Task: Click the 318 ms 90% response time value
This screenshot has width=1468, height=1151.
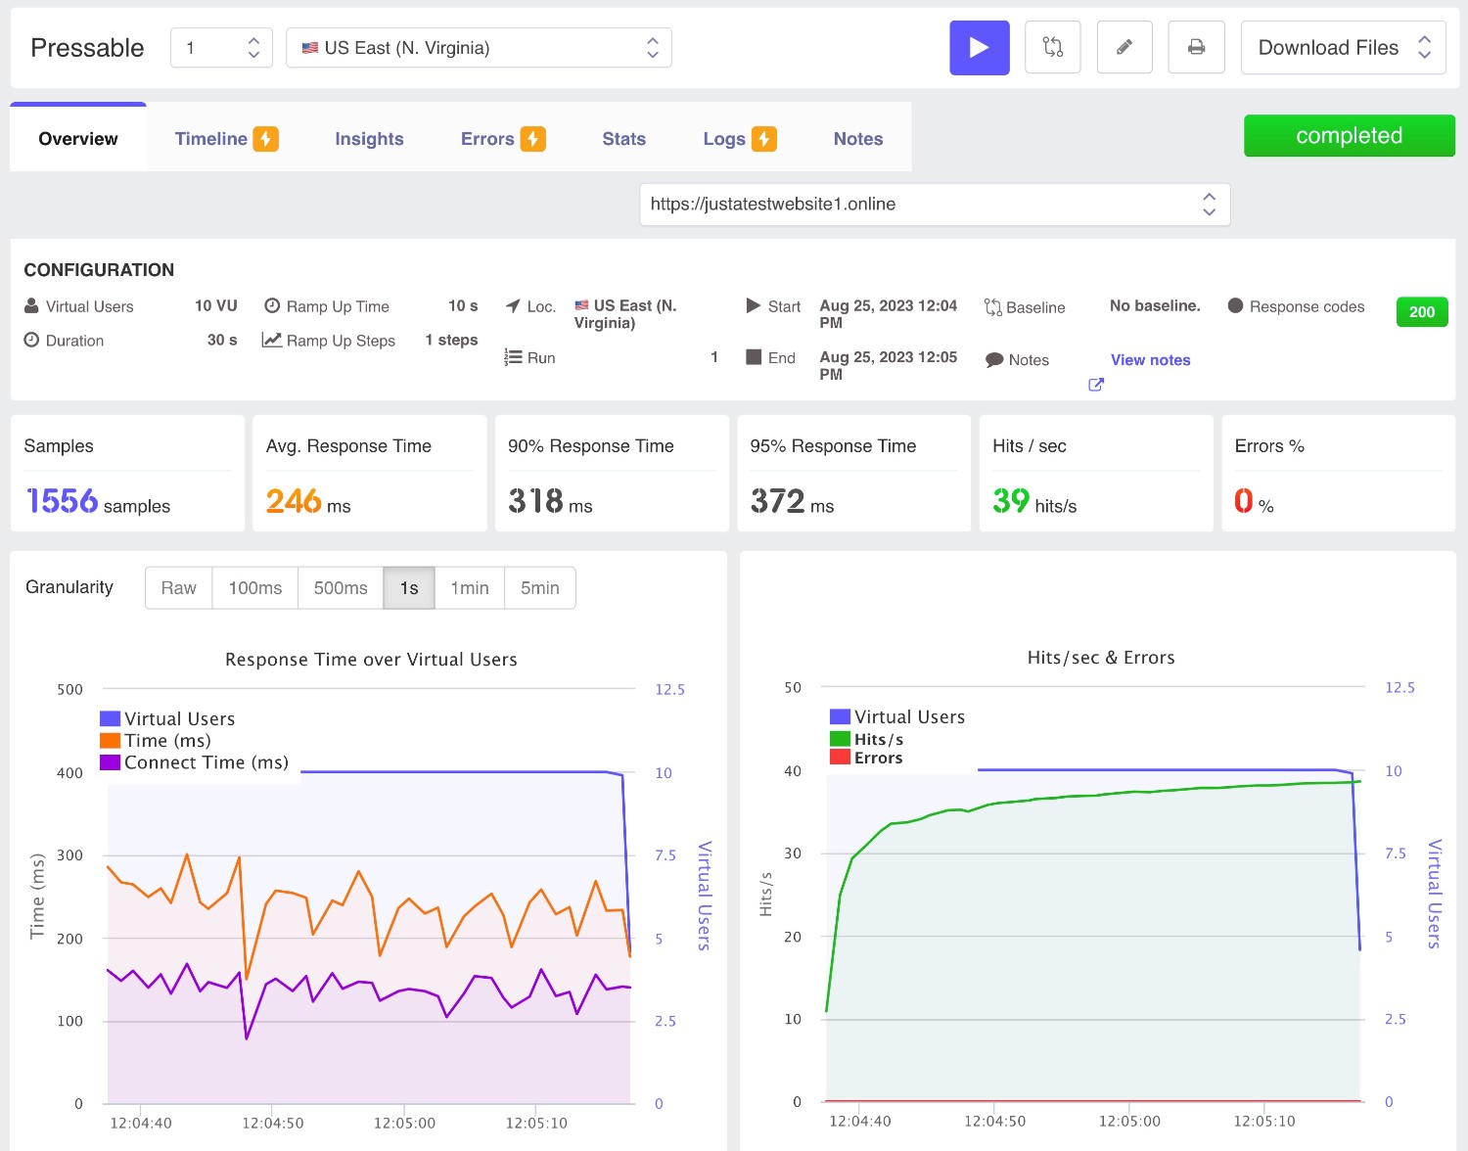Action: [x=550, y=501]
